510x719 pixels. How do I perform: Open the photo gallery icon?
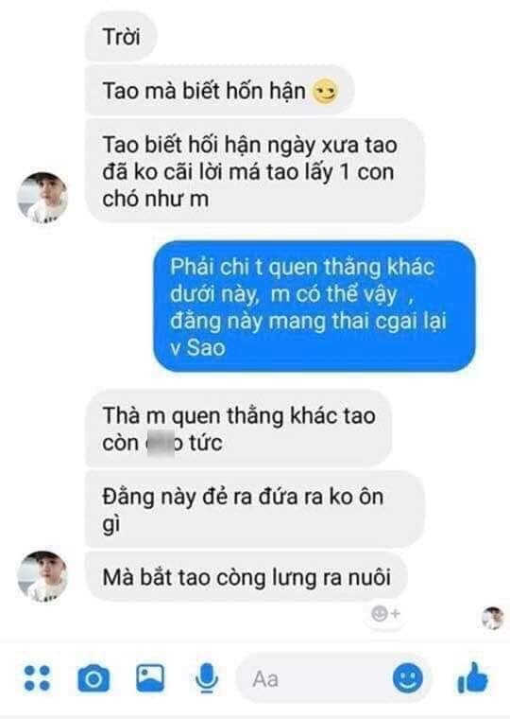[x=150, y=677]
